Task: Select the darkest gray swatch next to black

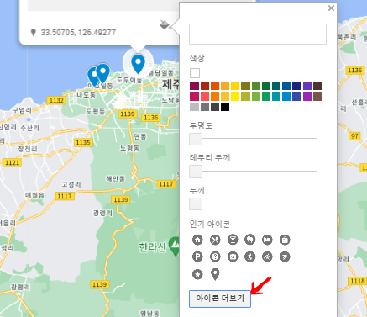Action: pyautogui.click(x=215, y=107)
